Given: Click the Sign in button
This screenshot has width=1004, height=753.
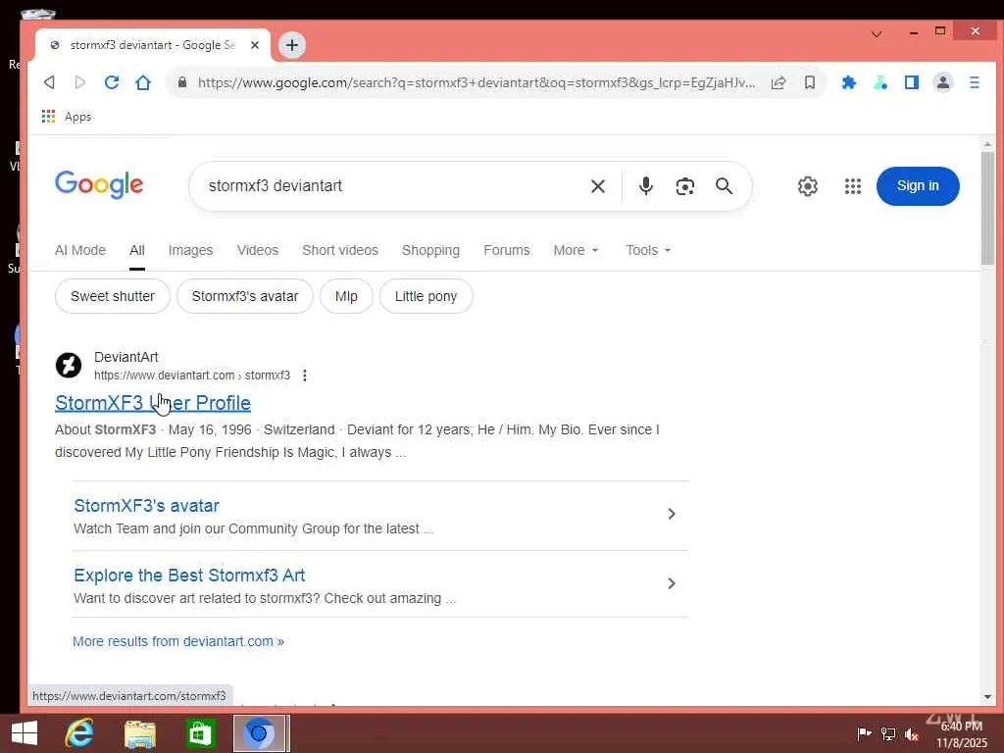Looking at the screenshot, I should (x=918, y=185).
